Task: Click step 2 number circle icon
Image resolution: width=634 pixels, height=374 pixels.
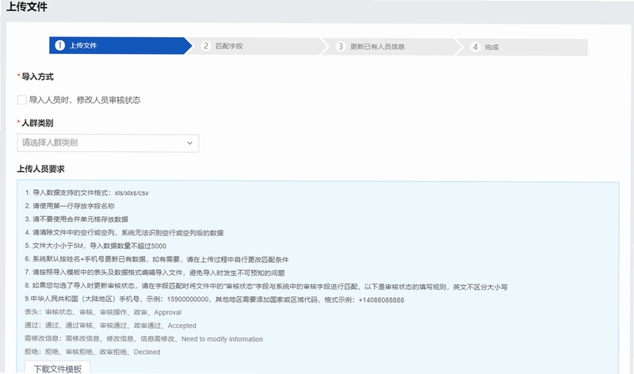Action: [206, 46]
